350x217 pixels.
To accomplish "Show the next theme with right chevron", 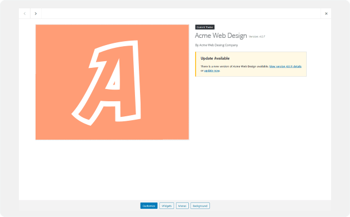I will pyautogui.click(x=36, y=14).
